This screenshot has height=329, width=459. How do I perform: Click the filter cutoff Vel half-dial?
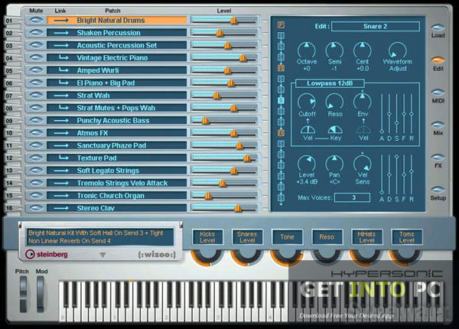308,129
